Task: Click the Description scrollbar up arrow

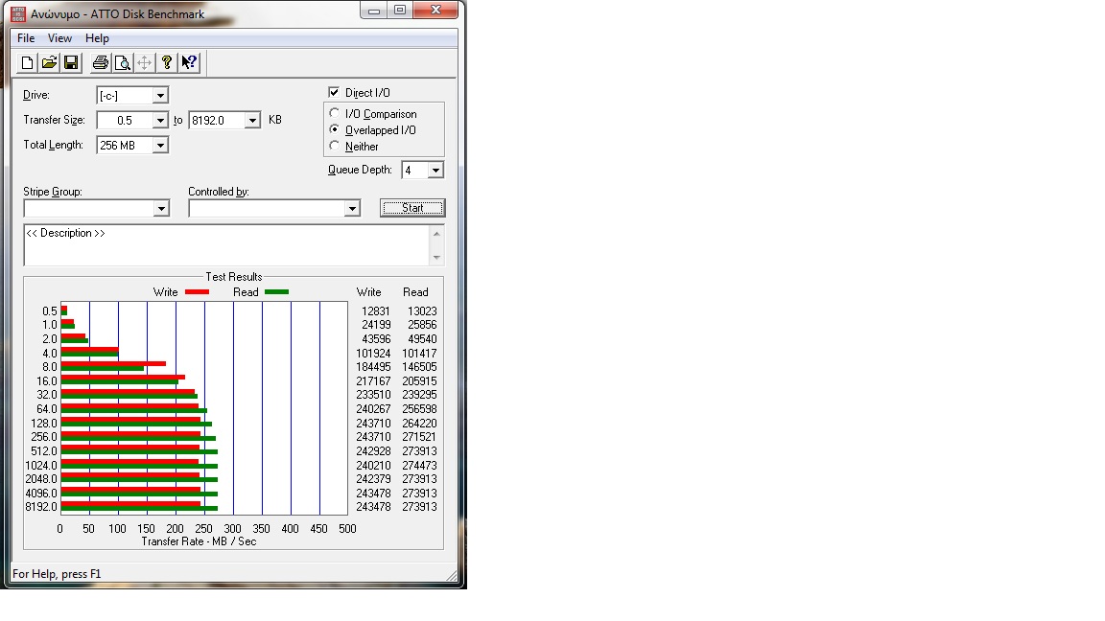Action: pos(436,234)
